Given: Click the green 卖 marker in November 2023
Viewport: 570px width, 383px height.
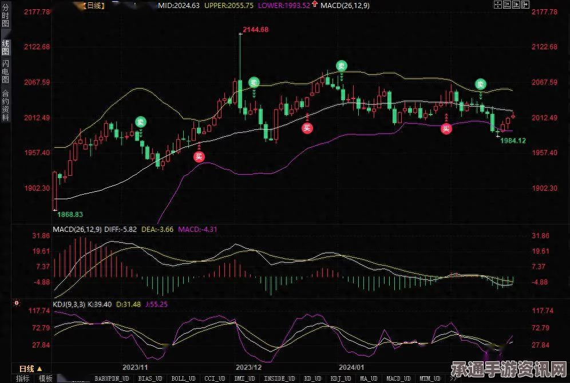Looking at the screenshot, I should pos(141,122).
